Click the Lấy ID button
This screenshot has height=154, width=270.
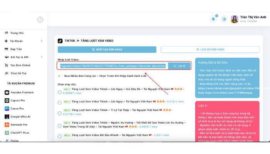tap(179, 66)
